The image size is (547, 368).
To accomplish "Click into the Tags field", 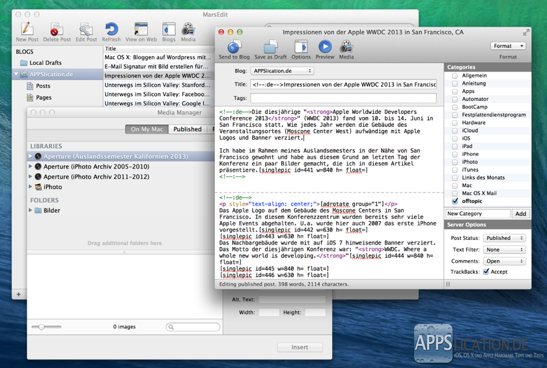I will click(x=343, y=98).
